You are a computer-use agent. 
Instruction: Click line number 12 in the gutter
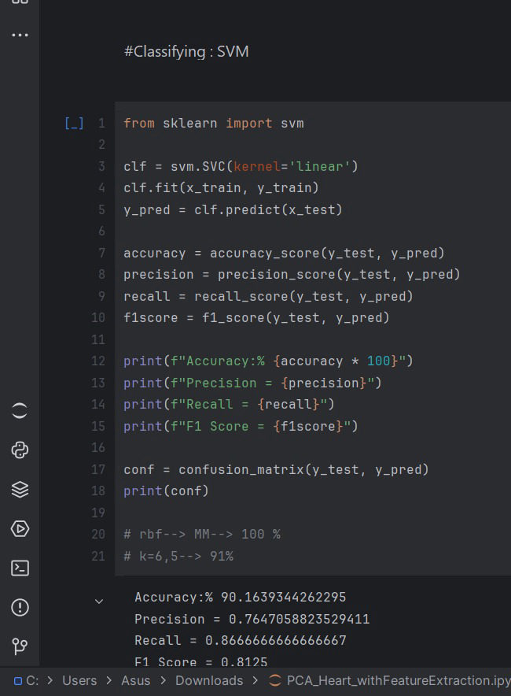tap(98, 361)
